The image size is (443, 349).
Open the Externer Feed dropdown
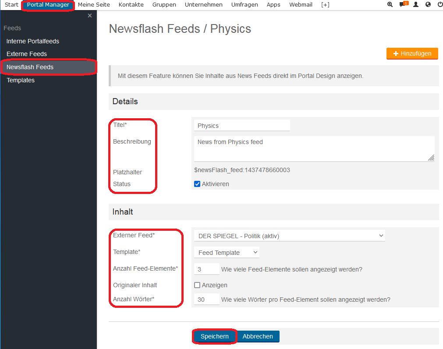pos(289,236)
